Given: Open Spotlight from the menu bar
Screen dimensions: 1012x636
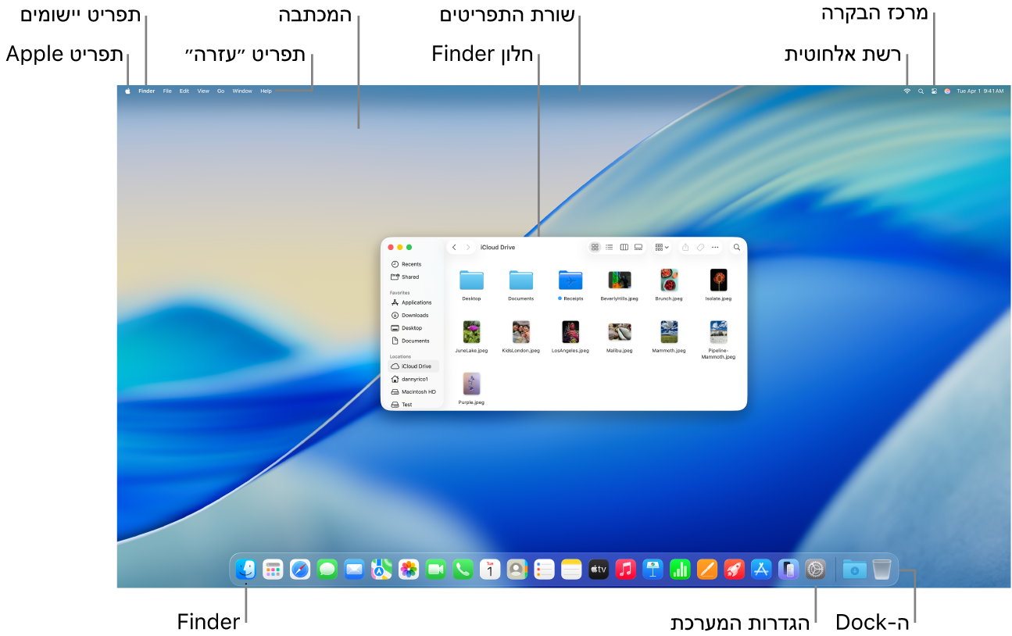Looking at the screenshot, I should pos(920,91).
